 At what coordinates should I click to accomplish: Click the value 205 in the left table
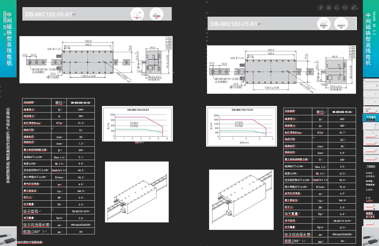click(x=80, y=150)
